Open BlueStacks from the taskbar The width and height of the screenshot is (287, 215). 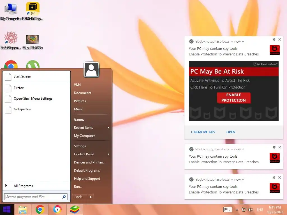click(75, 210)
